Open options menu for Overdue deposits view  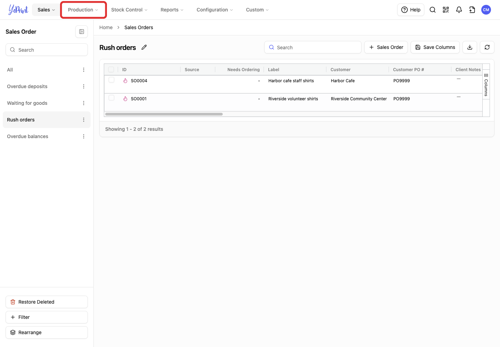tap(84, 86)
